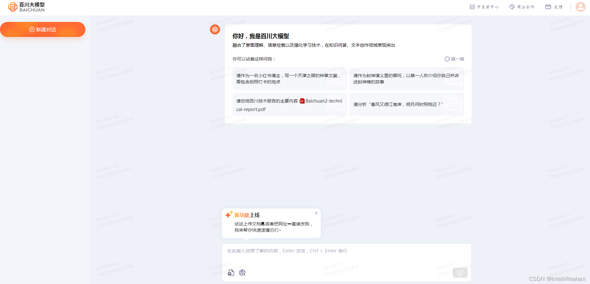The height and width of the screenshot is (284, 590).
Task: Click the sparkle icon in new feature popup
Action: tap(229, 214)
